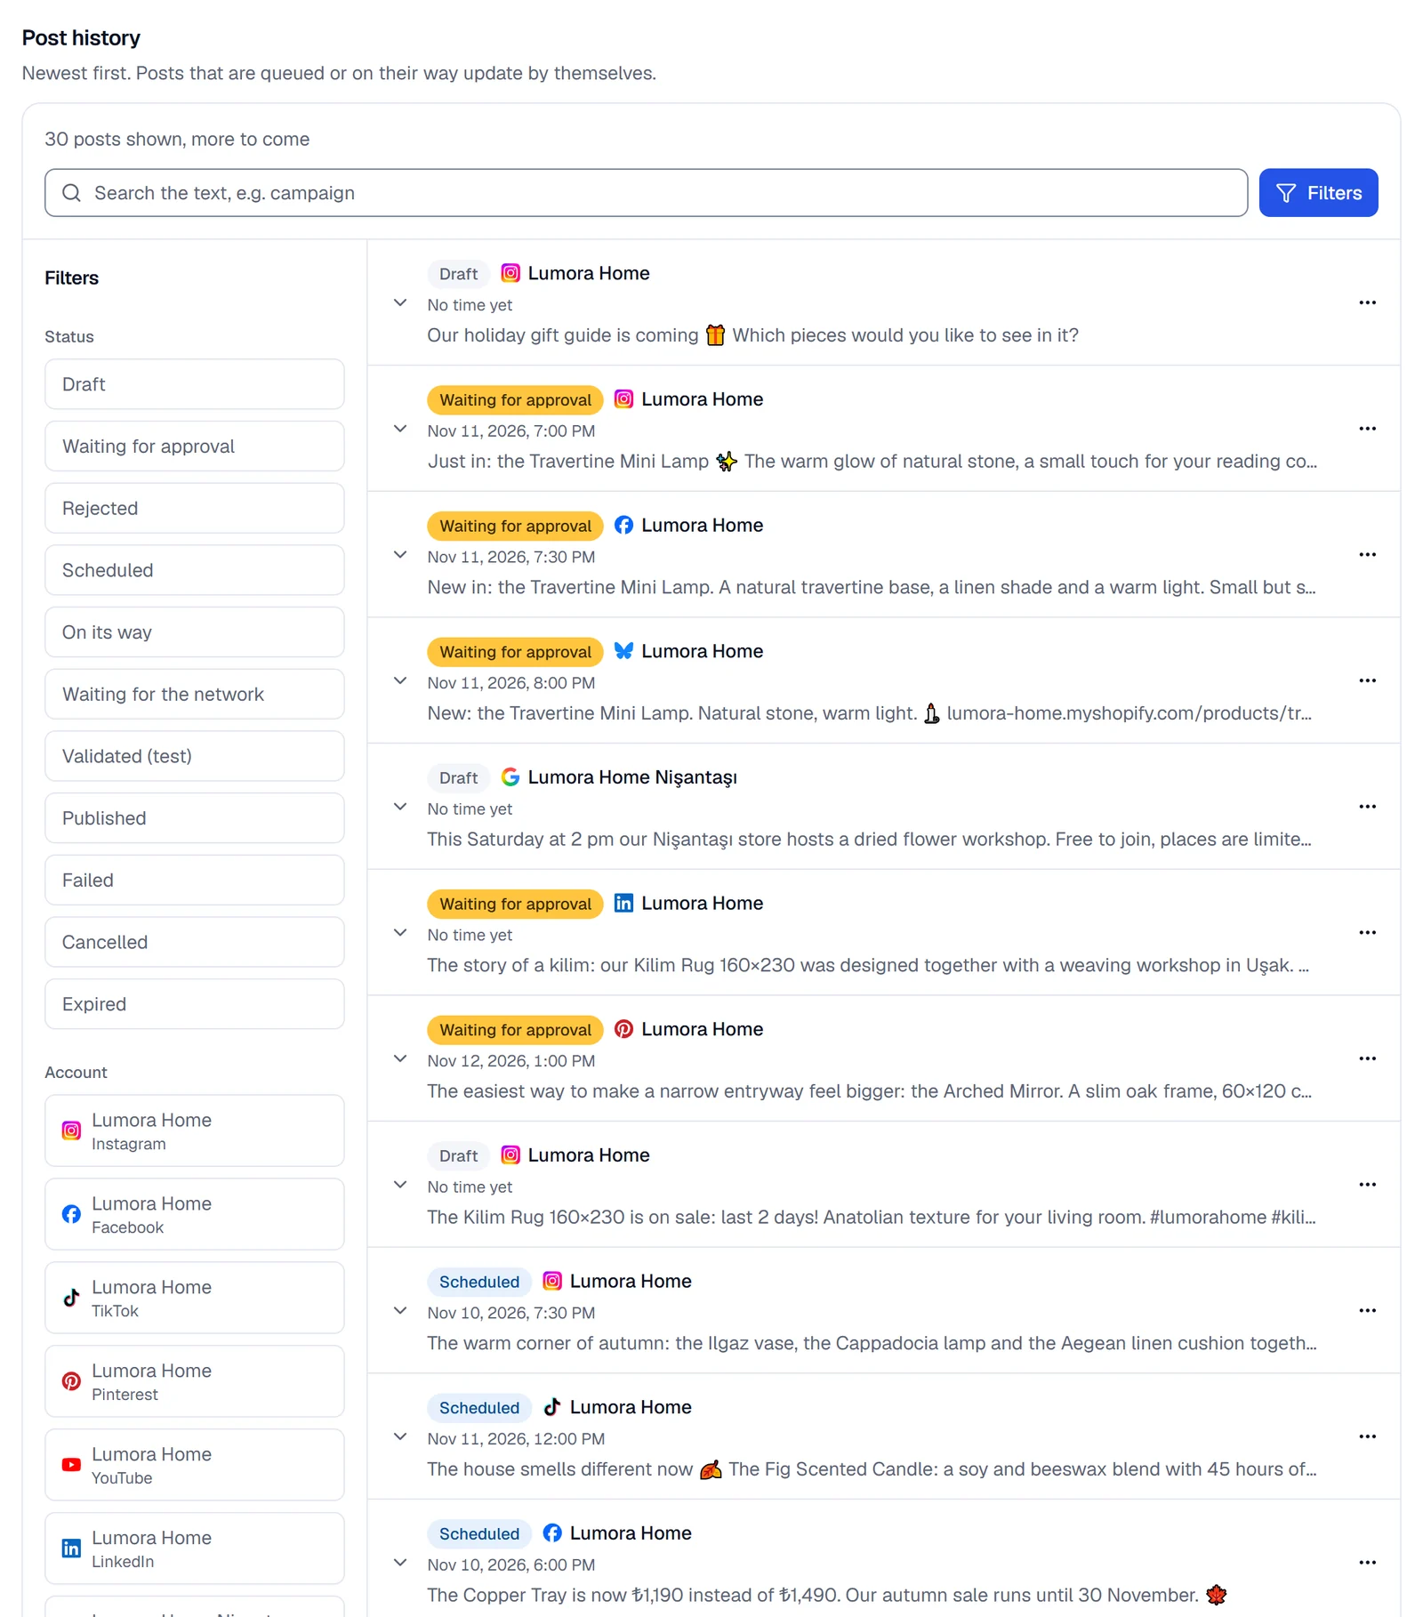
Task: Expand the Kilim Rug sale draft post
Action: 400,1185
